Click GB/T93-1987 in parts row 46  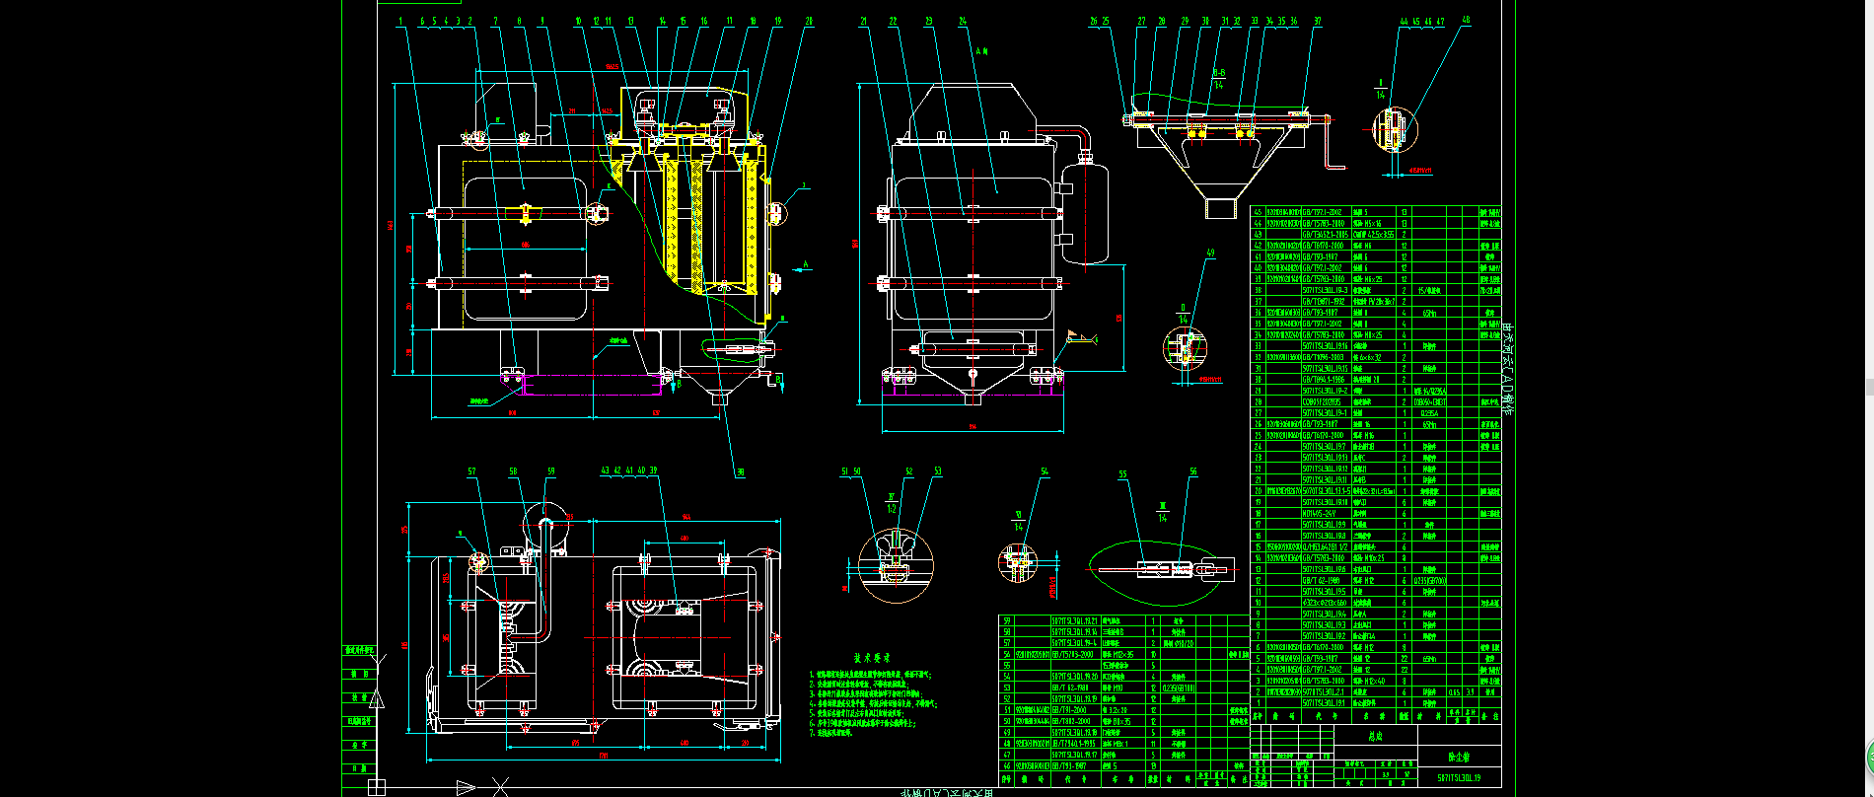coord(1070,765)
